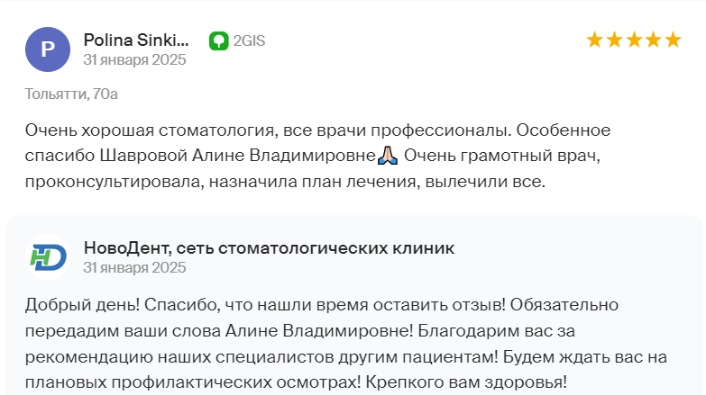Image resolution: width=706 pixels, height=395 pixels.
Task: Click review date 31 января 2025 under Polina
Action: pyautogui.click(x=134, y=59)
